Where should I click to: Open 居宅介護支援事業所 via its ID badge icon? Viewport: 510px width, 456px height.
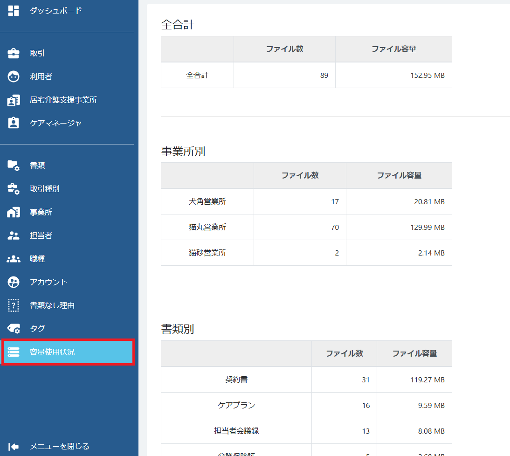(x=13, y=99)
